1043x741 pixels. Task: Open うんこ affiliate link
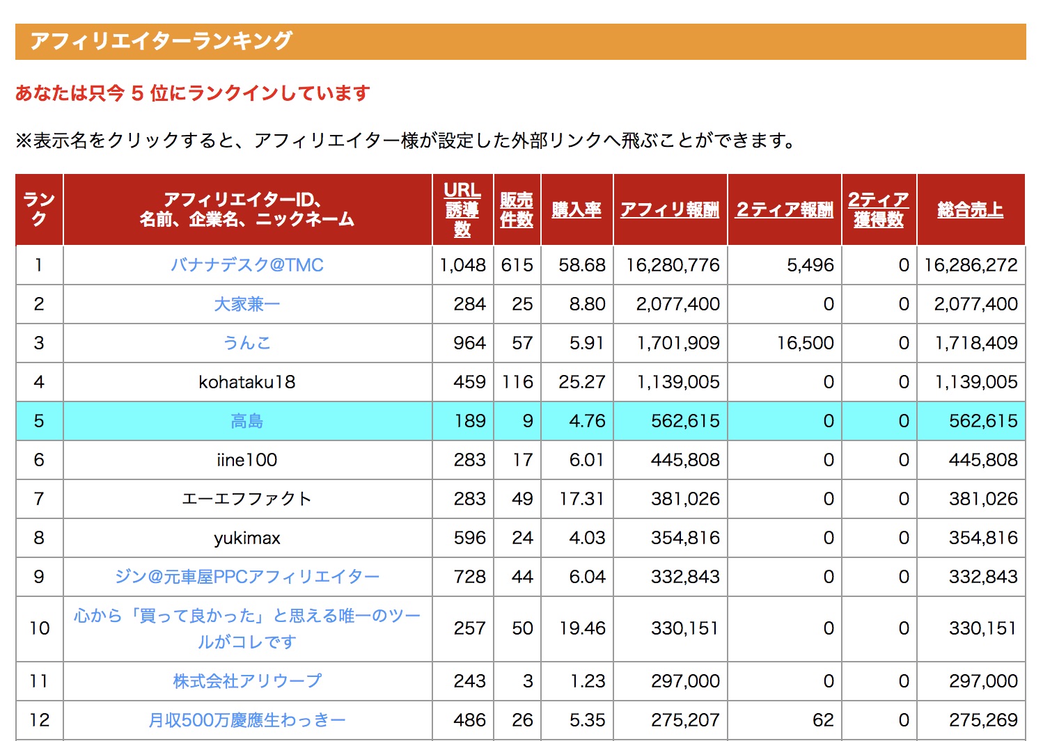coord(247,343)
